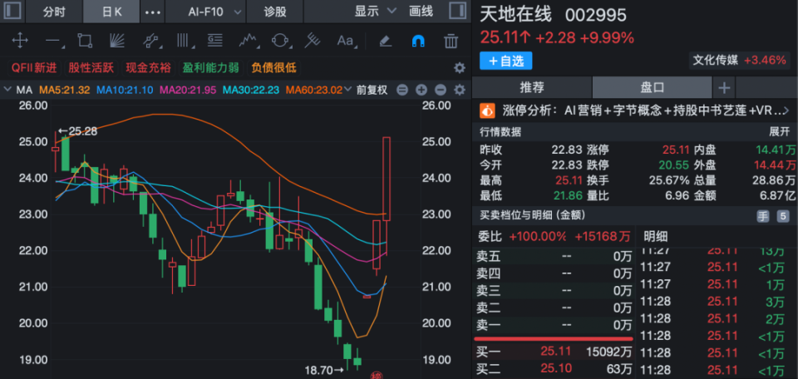Click the MA5:21.32 label
798x379 pixels.
64,90
